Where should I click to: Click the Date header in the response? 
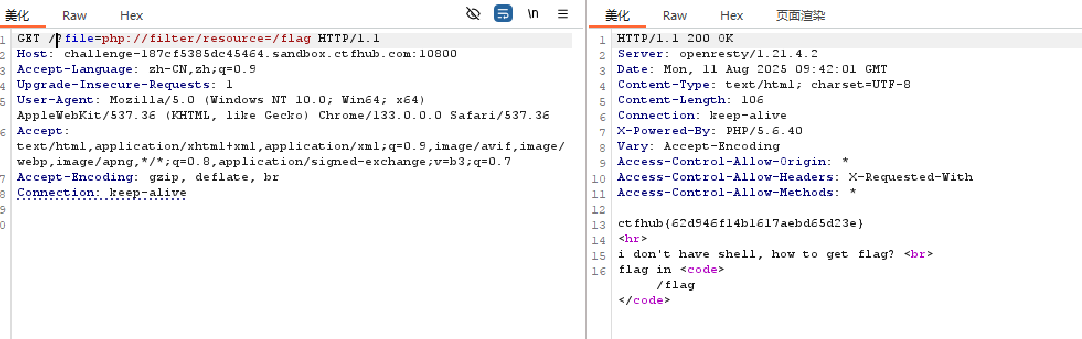[x=753, y=69]
